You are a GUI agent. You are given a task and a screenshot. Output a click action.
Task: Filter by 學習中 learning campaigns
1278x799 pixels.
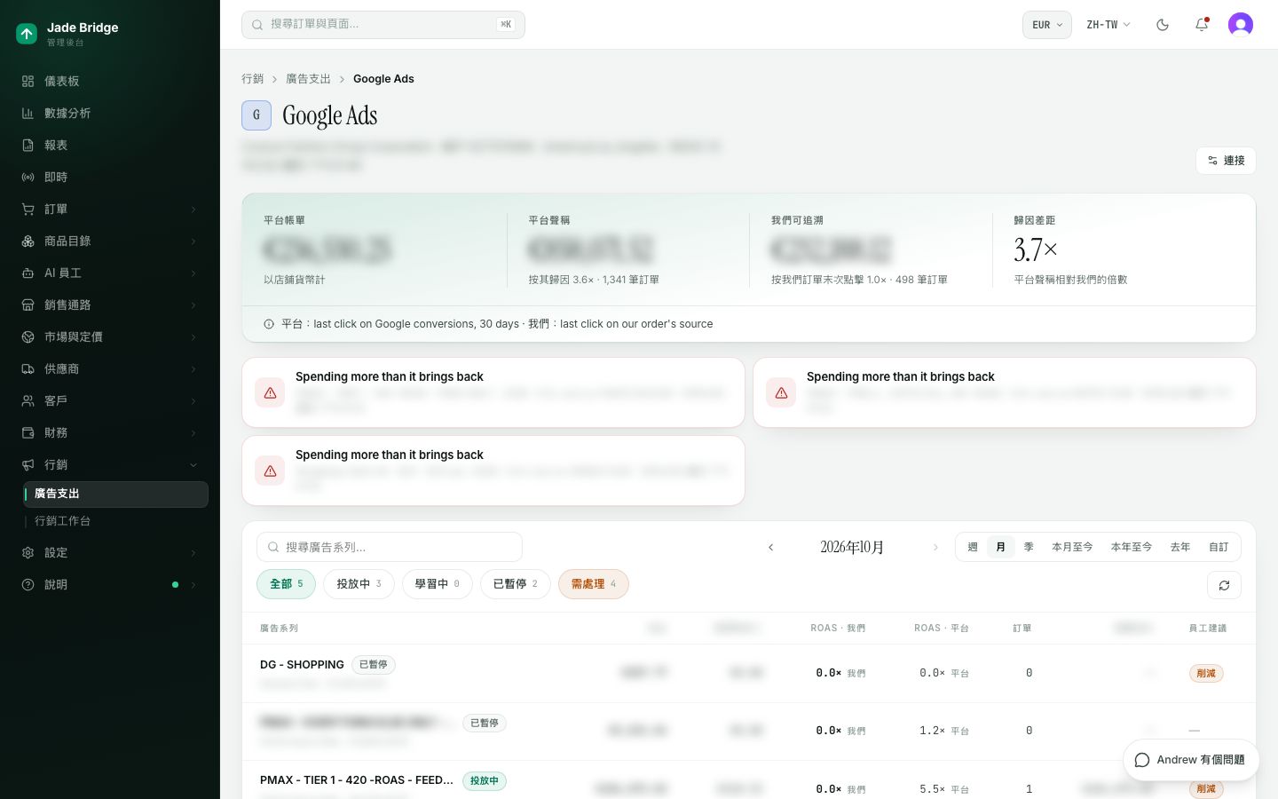pos(438,584)
